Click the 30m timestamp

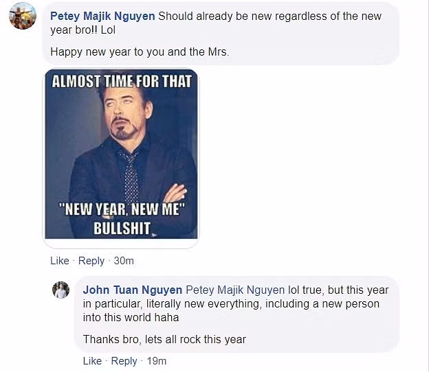coord(124,261)
